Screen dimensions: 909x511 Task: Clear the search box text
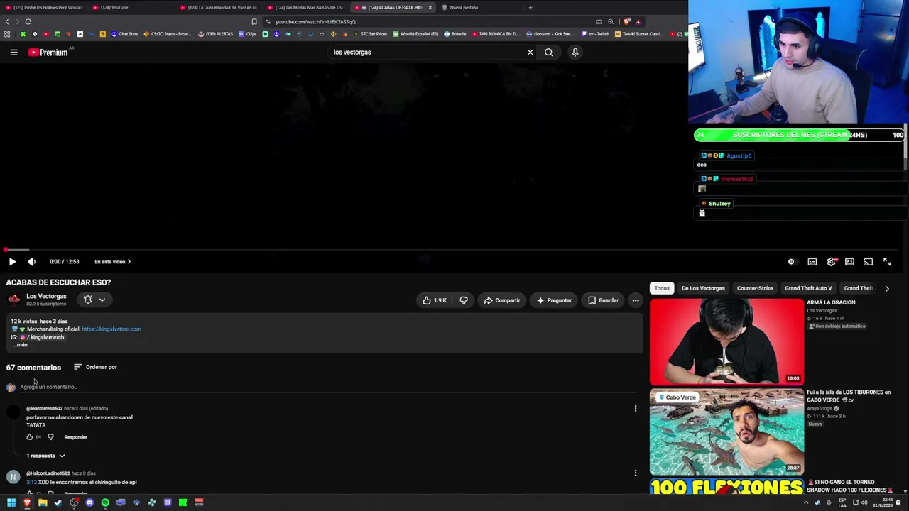tap(530, 52)
